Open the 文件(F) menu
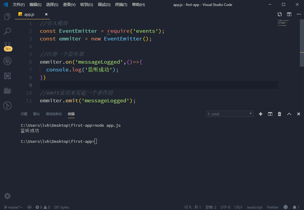The width and height of the screenshot is (304, 210). [x=19, y=5]
